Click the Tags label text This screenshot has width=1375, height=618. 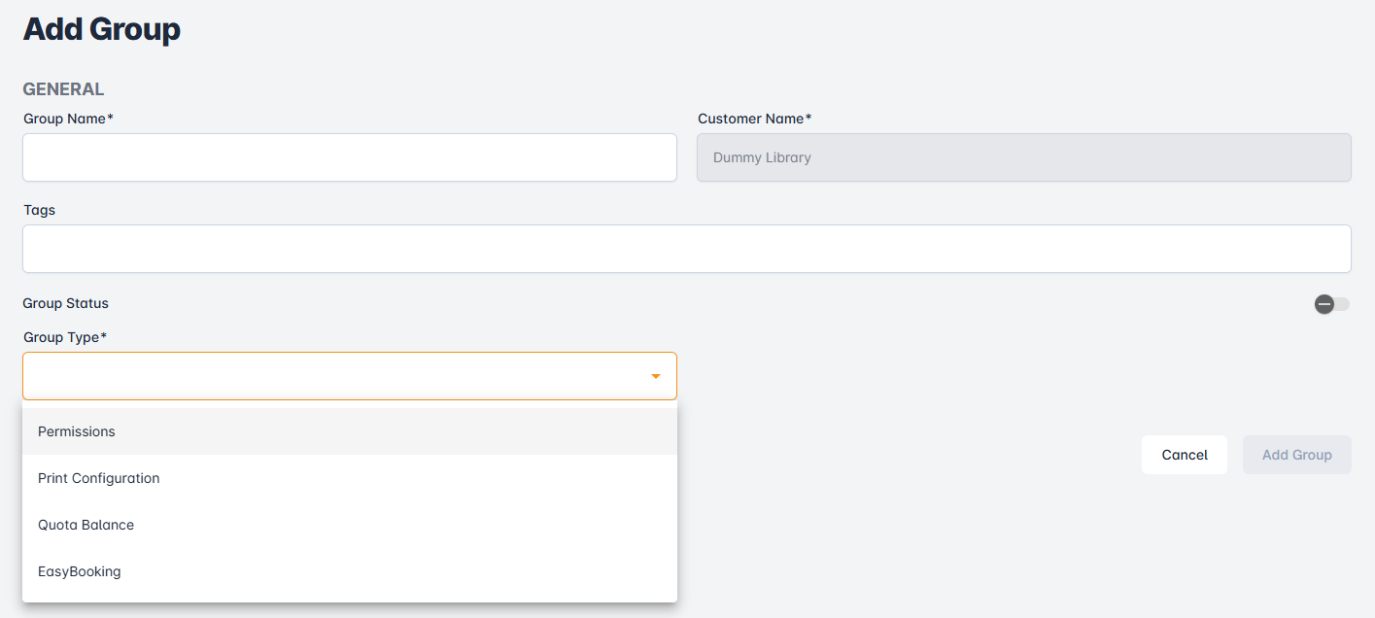coord(40,210)
